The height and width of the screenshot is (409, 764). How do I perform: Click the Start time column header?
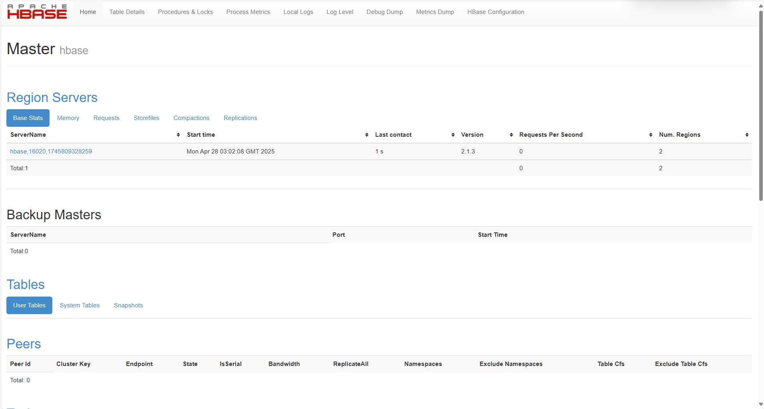click(x=201, y=135)
